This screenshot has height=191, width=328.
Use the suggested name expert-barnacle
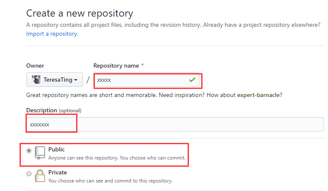click(258, 95)
